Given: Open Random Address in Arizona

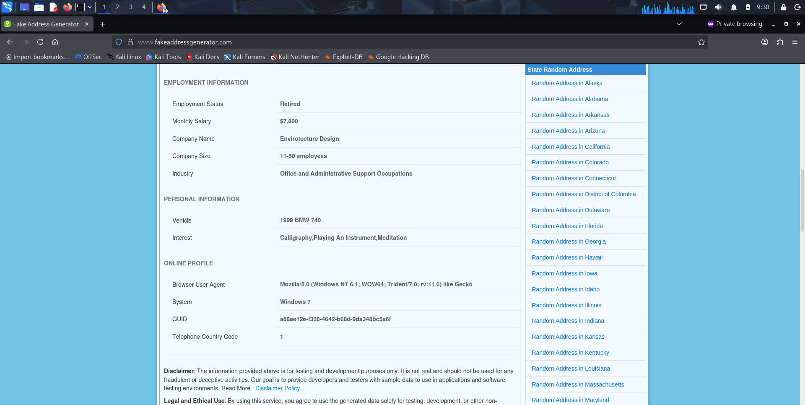Looking at the screenshot, I should click(568, 131).
